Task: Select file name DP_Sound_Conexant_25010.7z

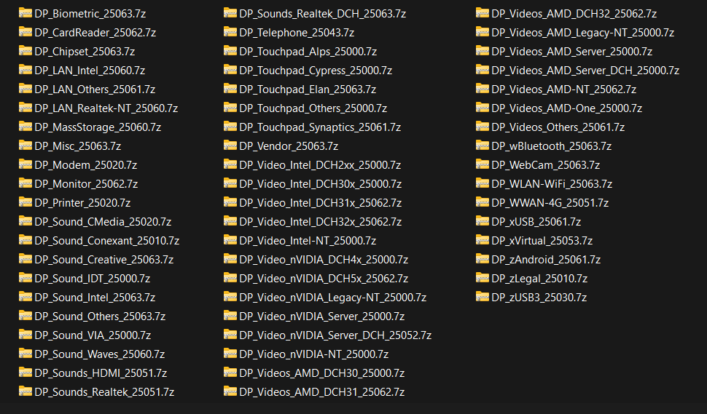Action: tap(107, 241)
